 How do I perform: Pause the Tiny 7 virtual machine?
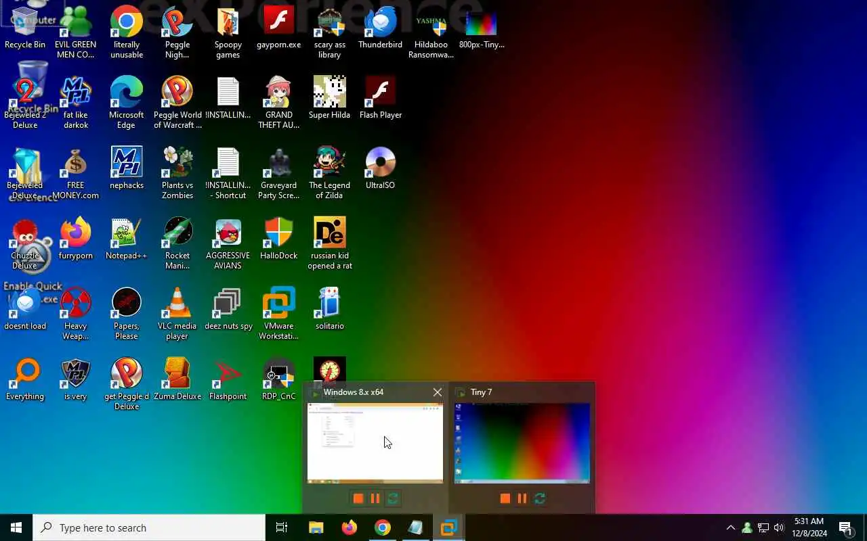(x=522, y=498)
